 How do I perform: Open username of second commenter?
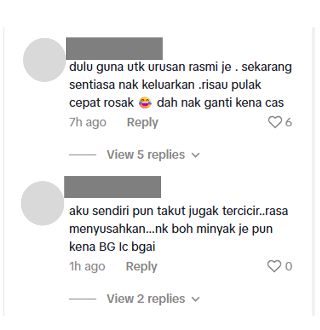(113, 187)
